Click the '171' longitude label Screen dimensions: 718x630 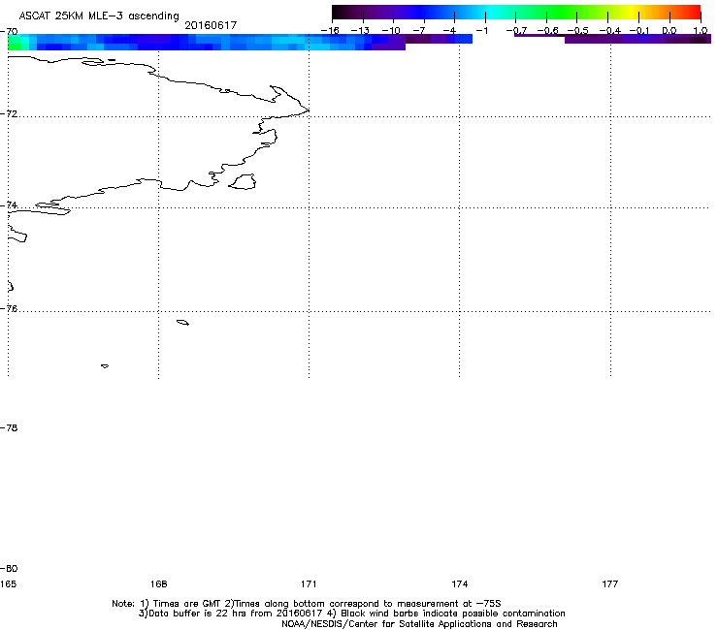pyautogui.click(x=309, y=583)
